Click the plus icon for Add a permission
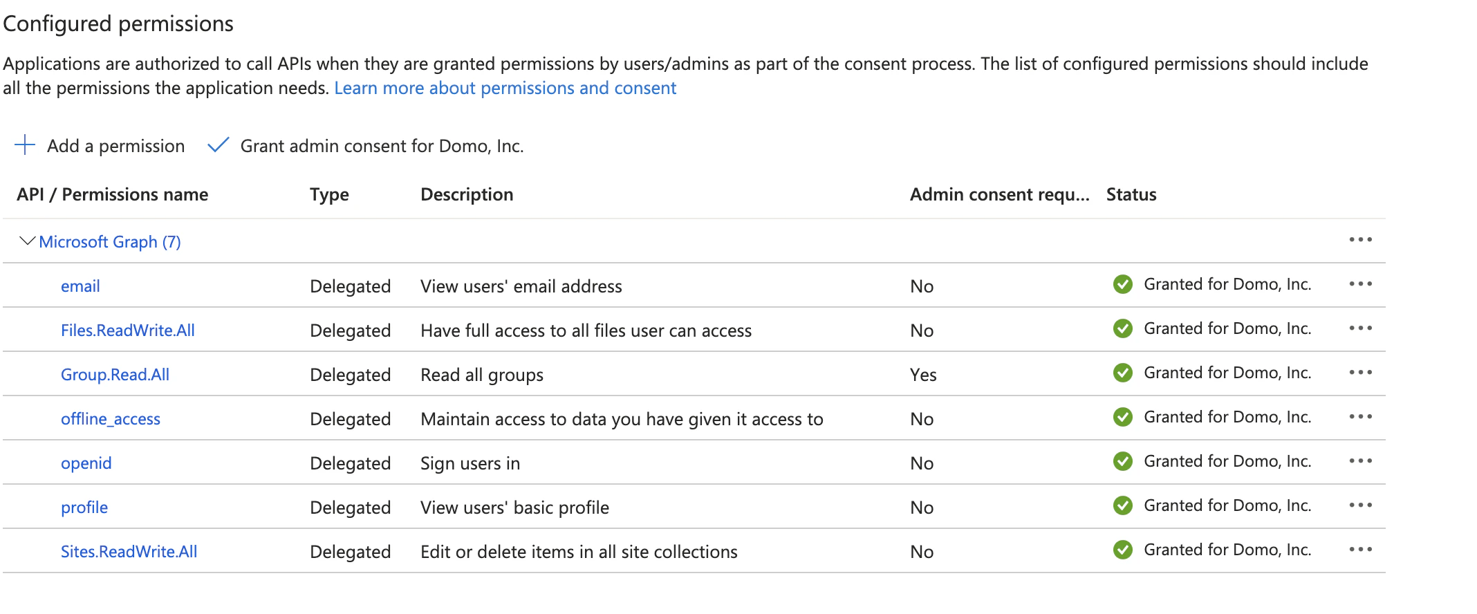1477x614 pixels. tap(25, 145)
